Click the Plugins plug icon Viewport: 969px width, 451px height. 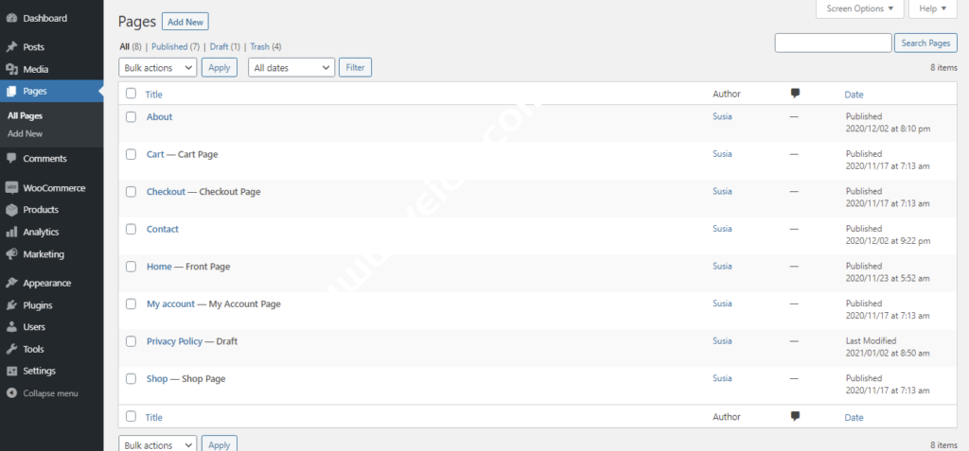pyautogui.click(x=11, y=305)
